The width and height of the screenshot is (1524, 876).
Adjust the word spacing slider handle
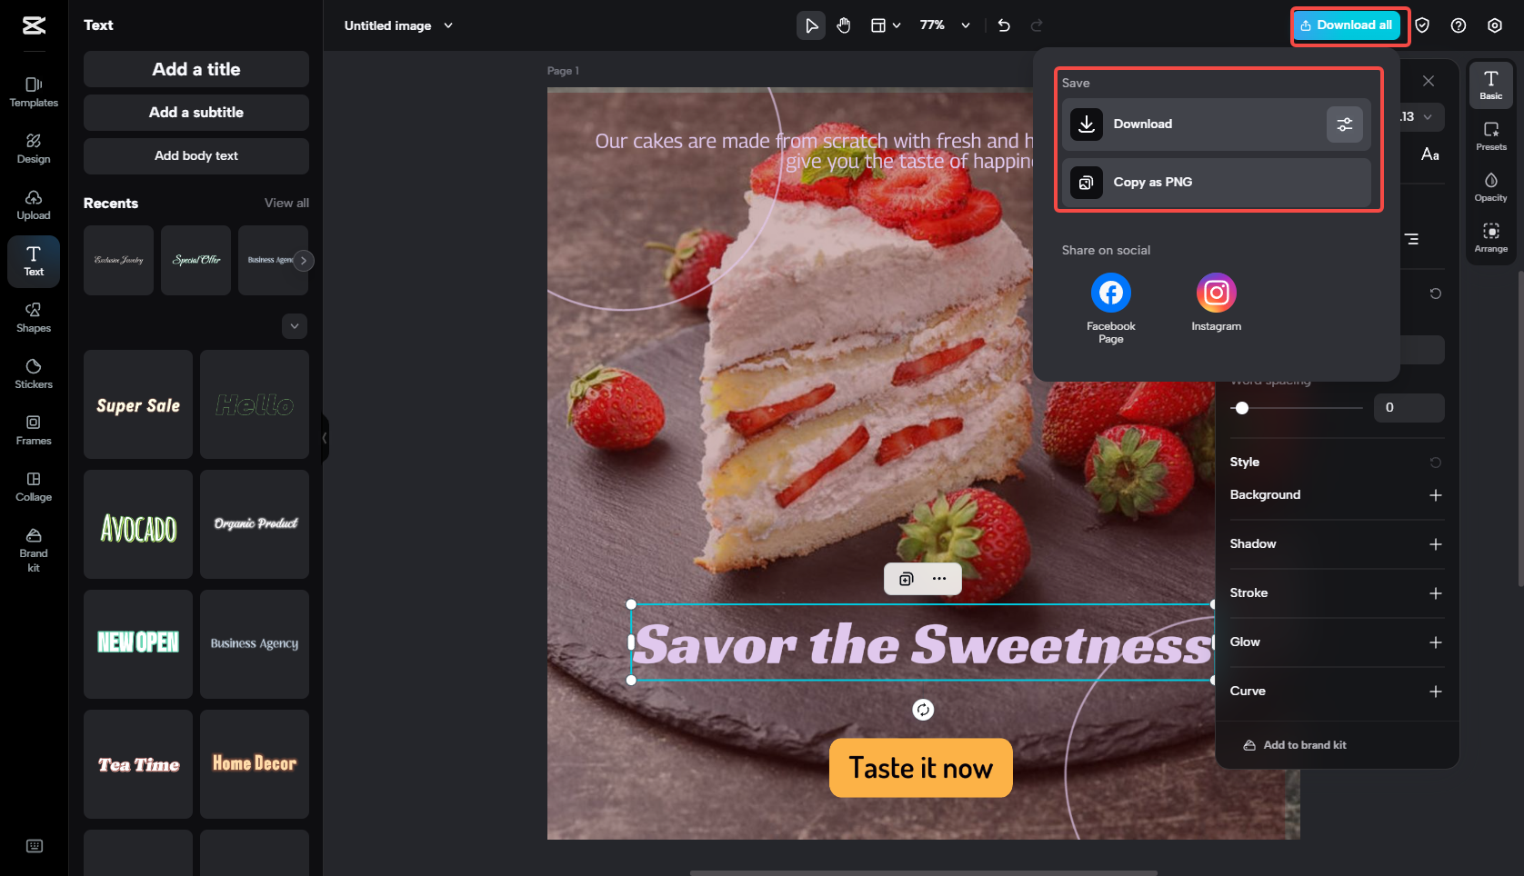(1242, 408)
